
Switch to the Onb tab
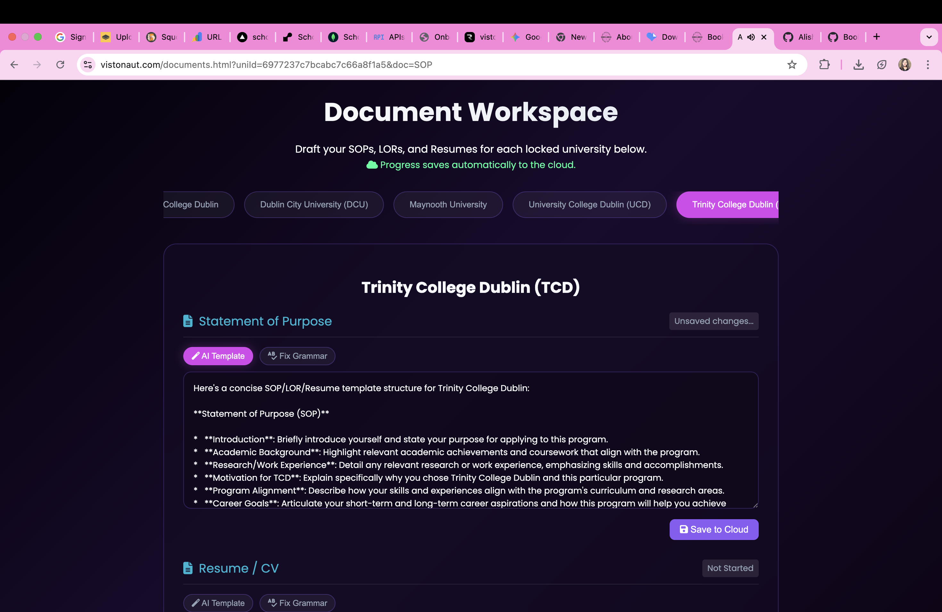[435, 37]
